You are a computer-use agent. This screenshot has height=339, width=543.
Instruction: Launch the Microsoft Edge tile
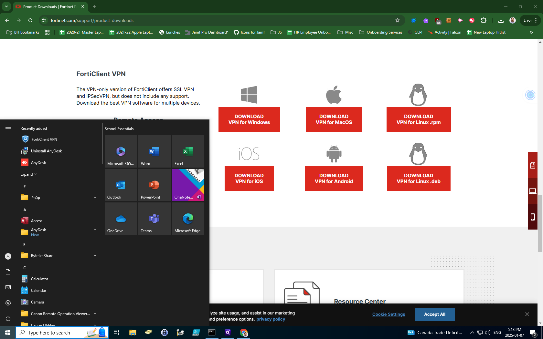point(188,219)
